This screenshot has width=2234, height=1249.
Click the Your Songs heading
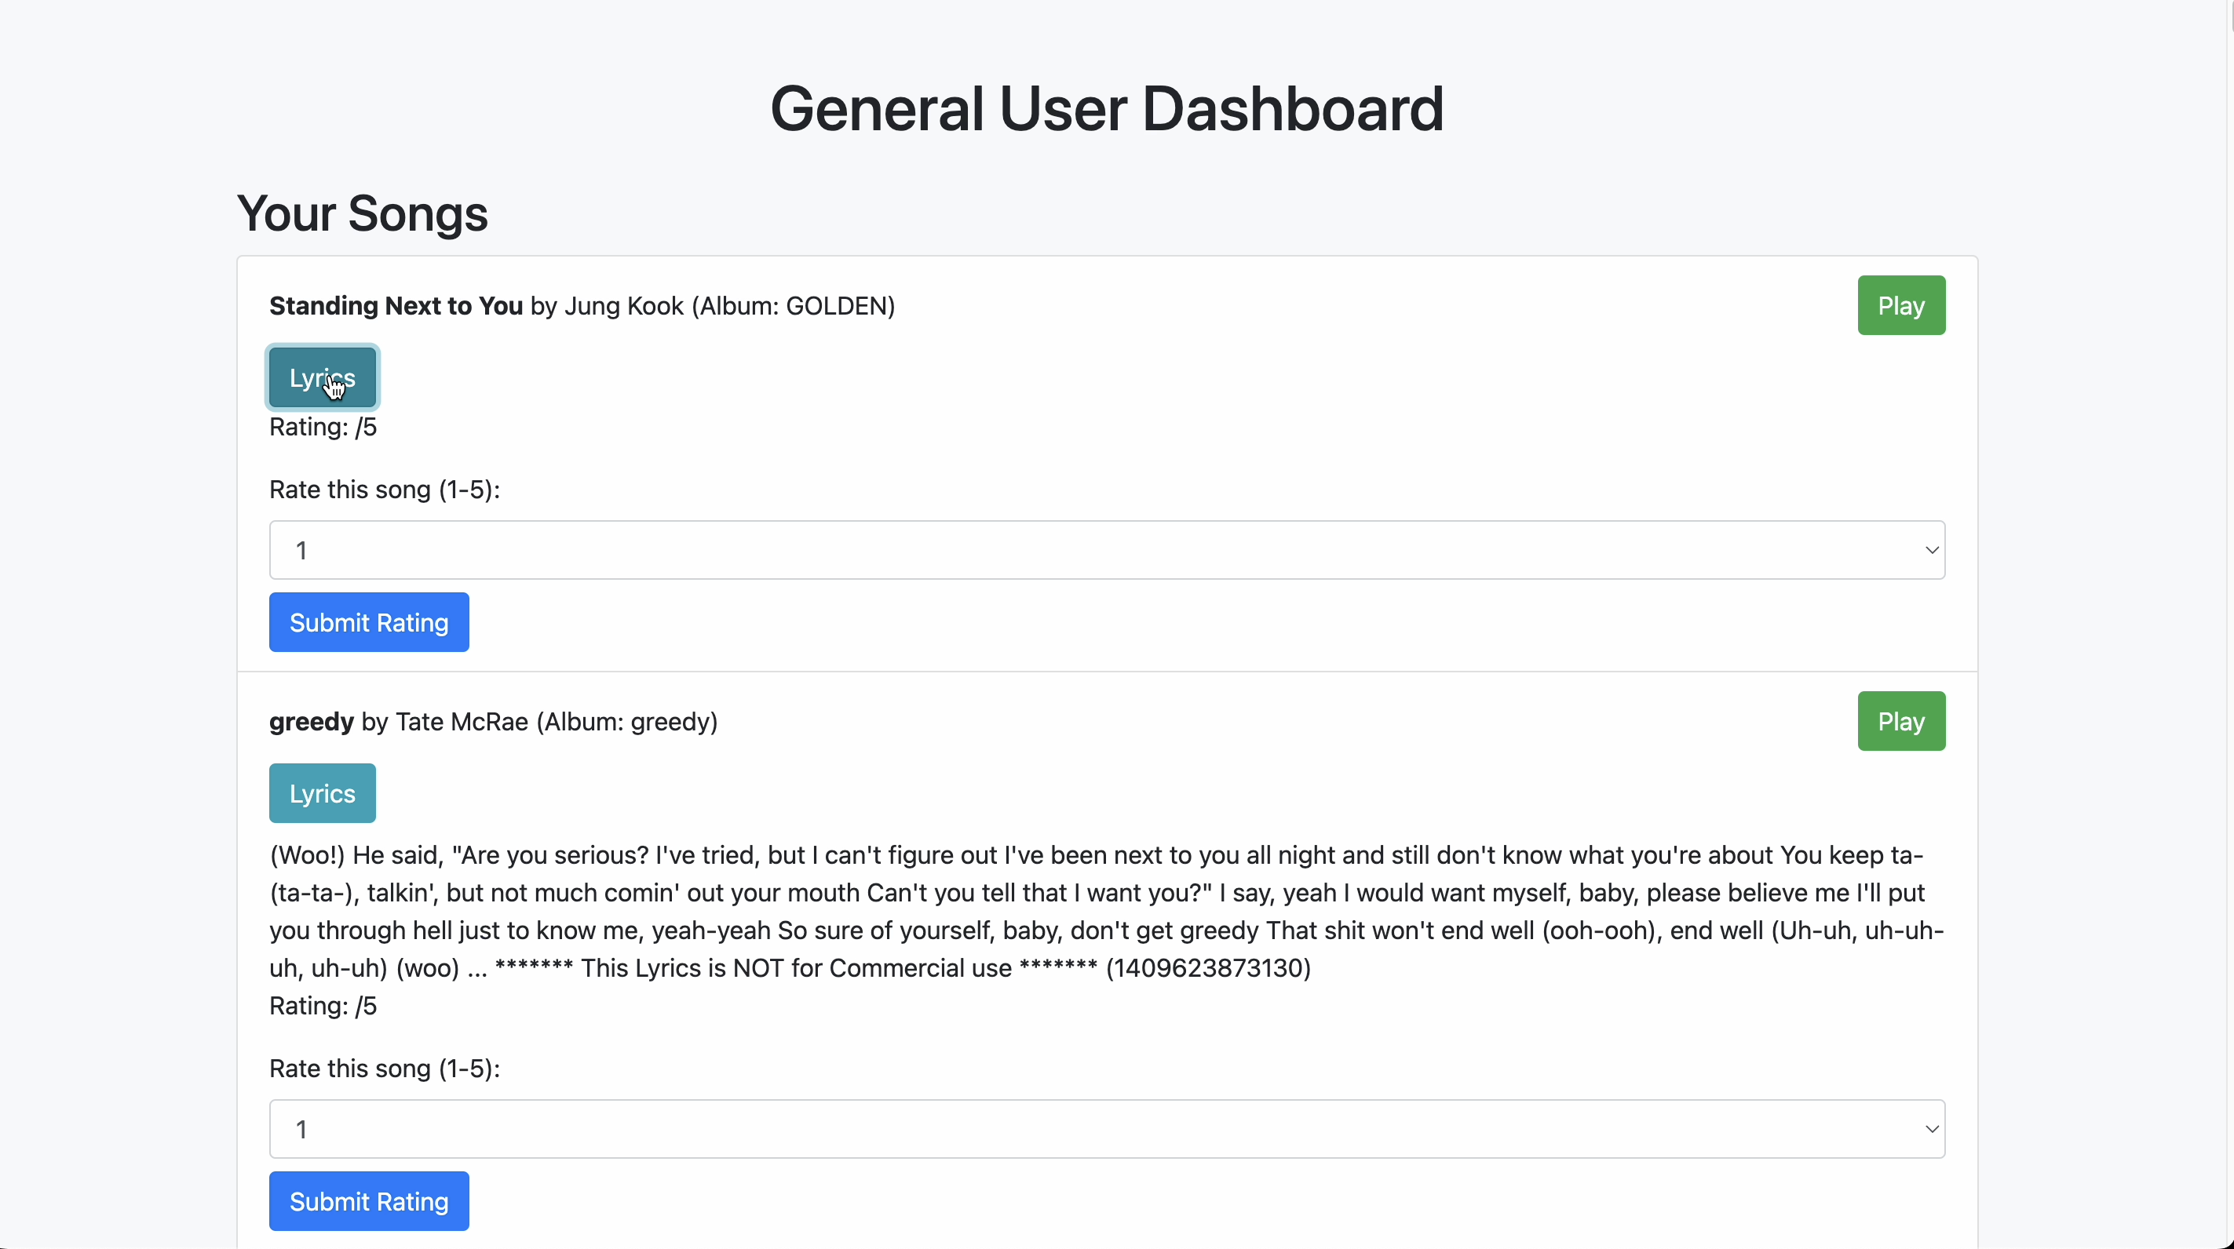coord(362,213)
